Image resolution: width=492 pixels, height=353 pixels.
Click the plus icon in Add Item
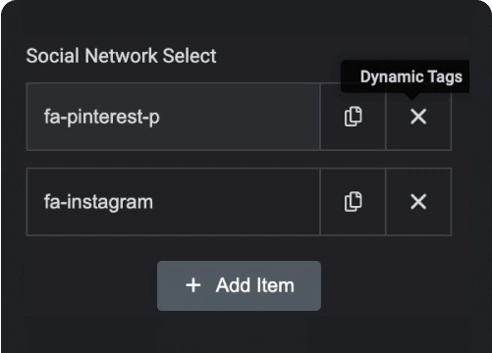click(x=193, y=285)
